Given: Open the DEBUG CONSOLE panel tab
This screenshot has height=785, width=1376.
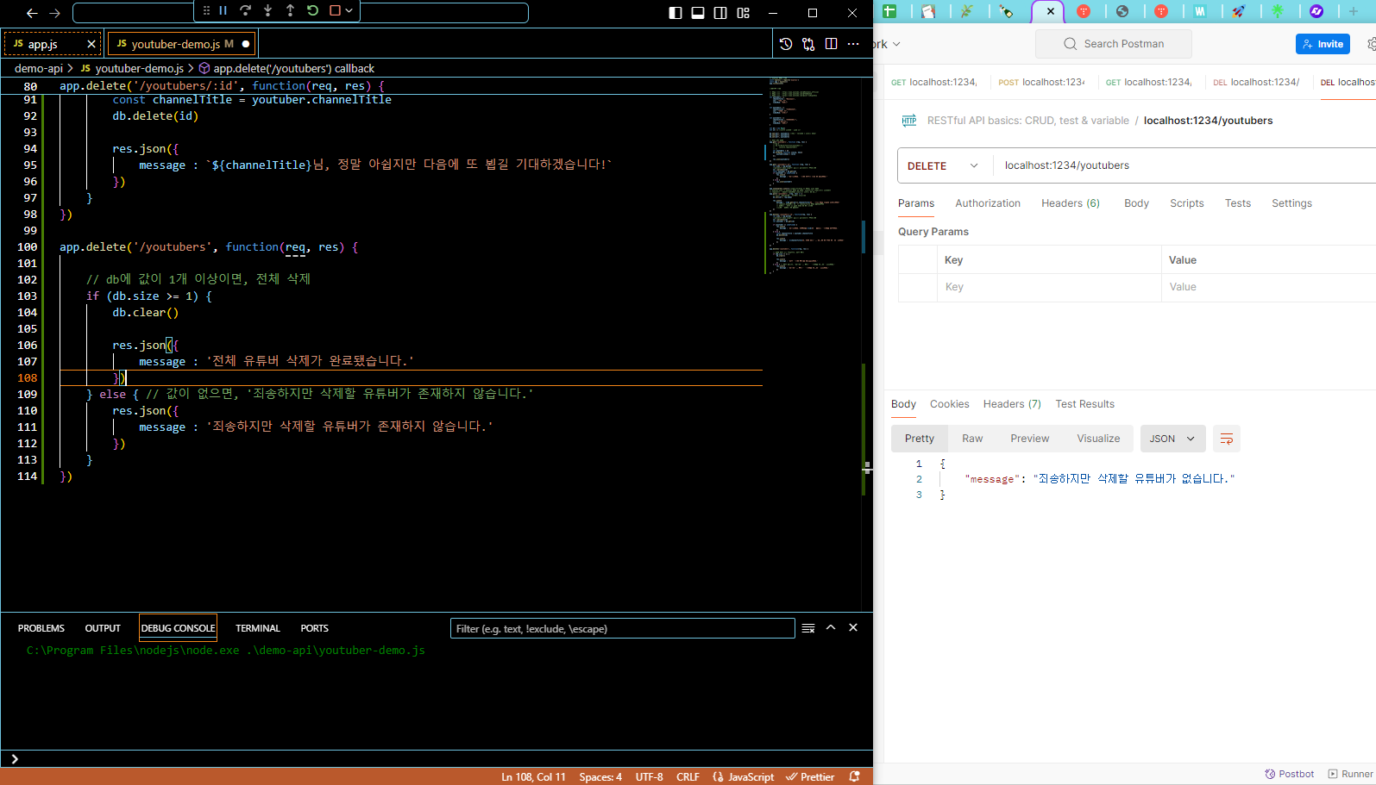Looking at the screenshot, I should click(179, 628).
